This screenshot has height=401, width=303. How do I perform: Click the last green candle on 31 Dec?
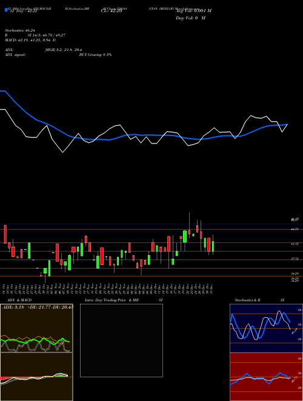213,246
